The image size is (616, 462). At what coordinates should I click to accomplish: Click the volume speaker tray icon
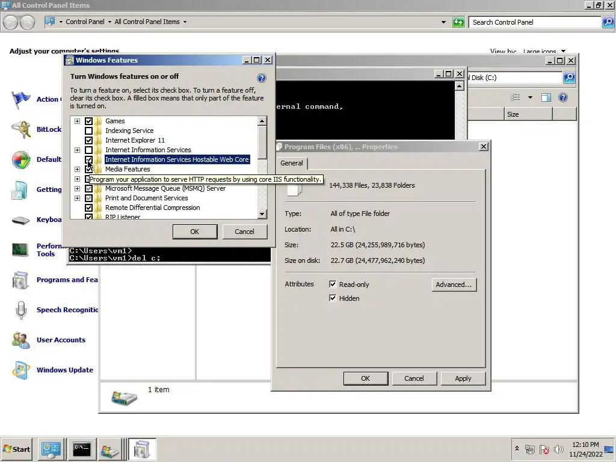coord(558,449)
